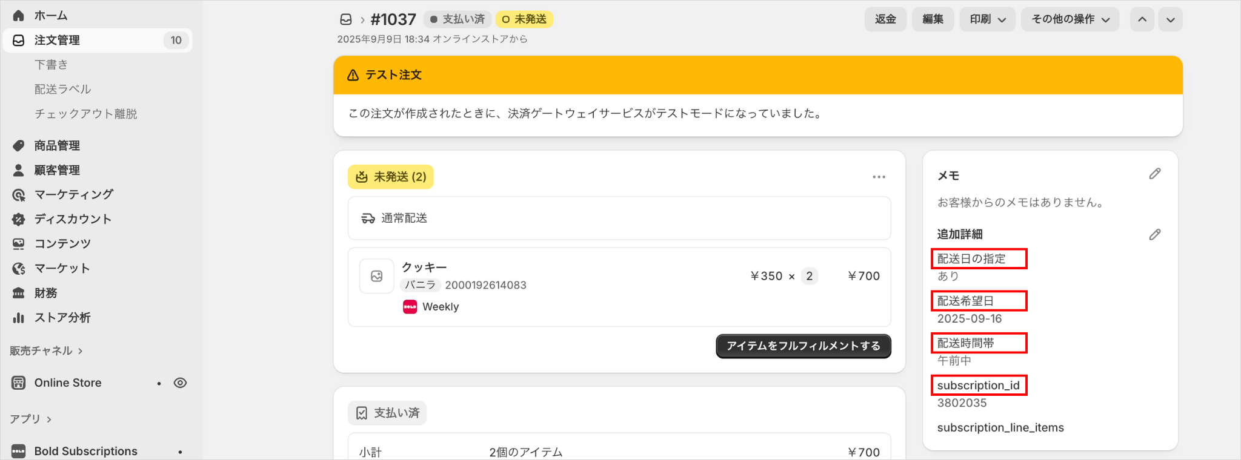This screenshot has width=1241, height=460.
Task: Open 商品管理 in the sidebar
Action: 57,145
